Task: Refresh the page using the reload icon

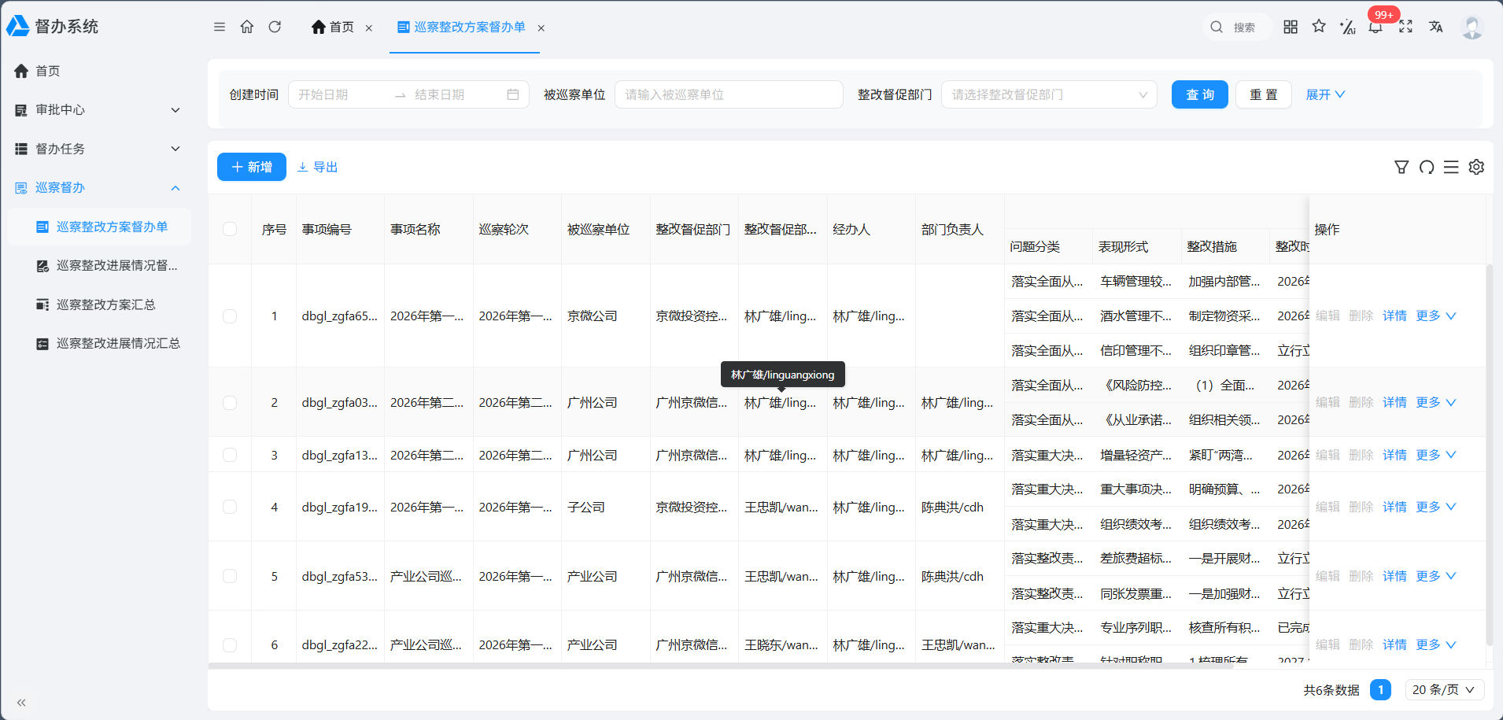Action: click(x=275, y=27)
